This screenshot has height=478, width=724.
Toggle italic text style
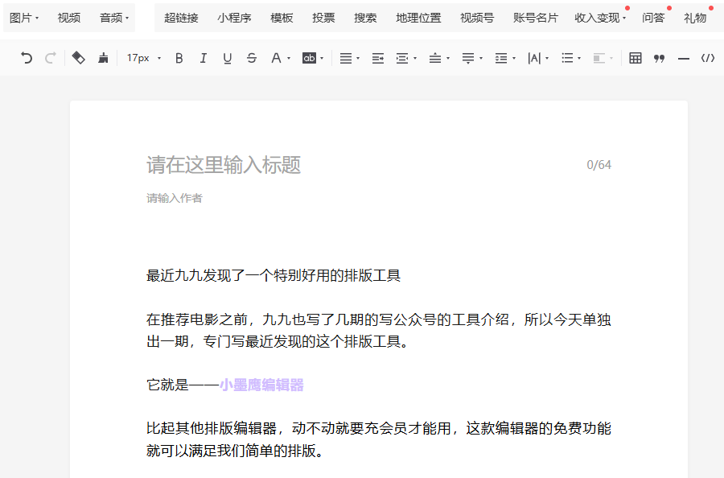click(x=204, y=58)
